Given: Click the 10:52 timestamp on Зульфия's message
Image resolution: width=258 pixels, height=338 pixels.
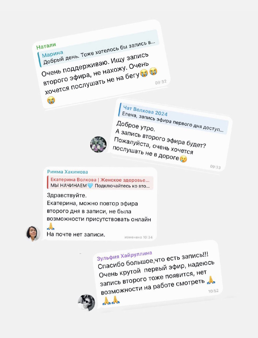Looking at the screenshot, I should [213, 291].
